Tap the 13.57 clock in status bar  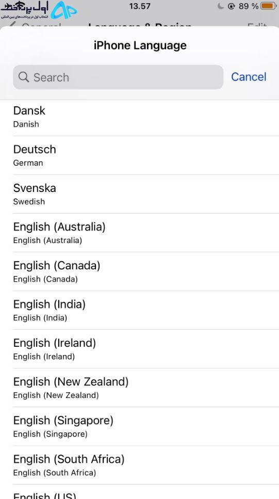[x=140, y=6]
